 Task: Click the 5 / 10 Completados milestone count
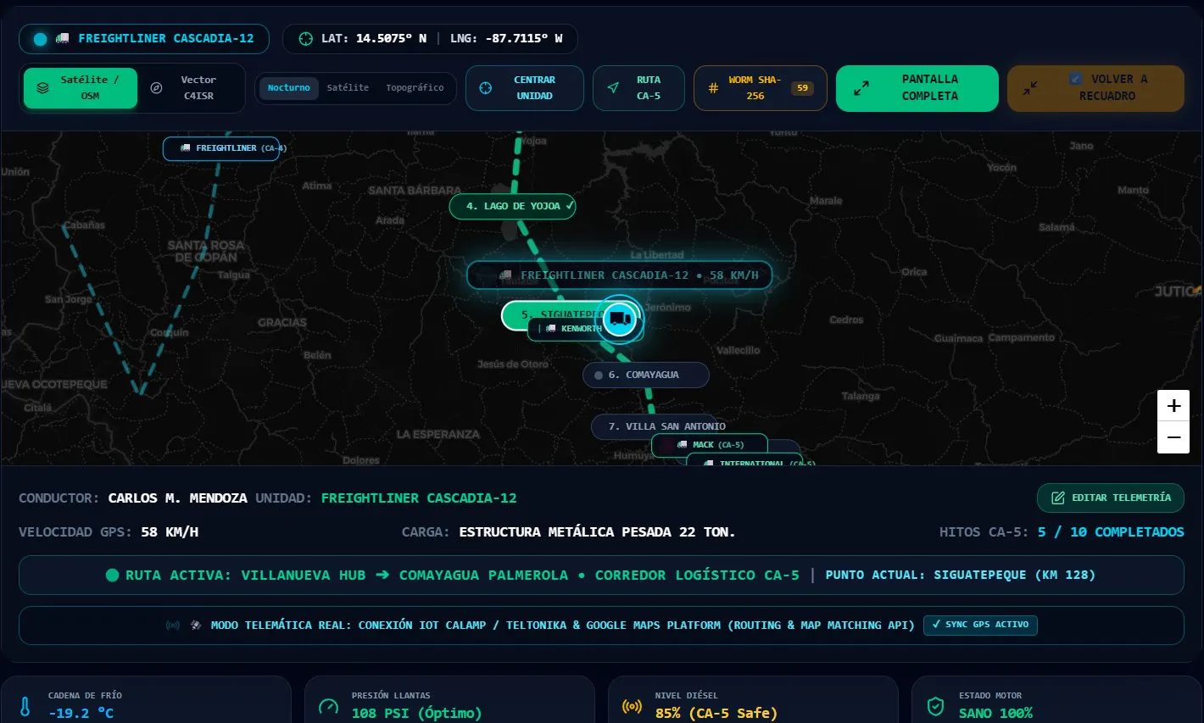click(x=1111, y=532)
